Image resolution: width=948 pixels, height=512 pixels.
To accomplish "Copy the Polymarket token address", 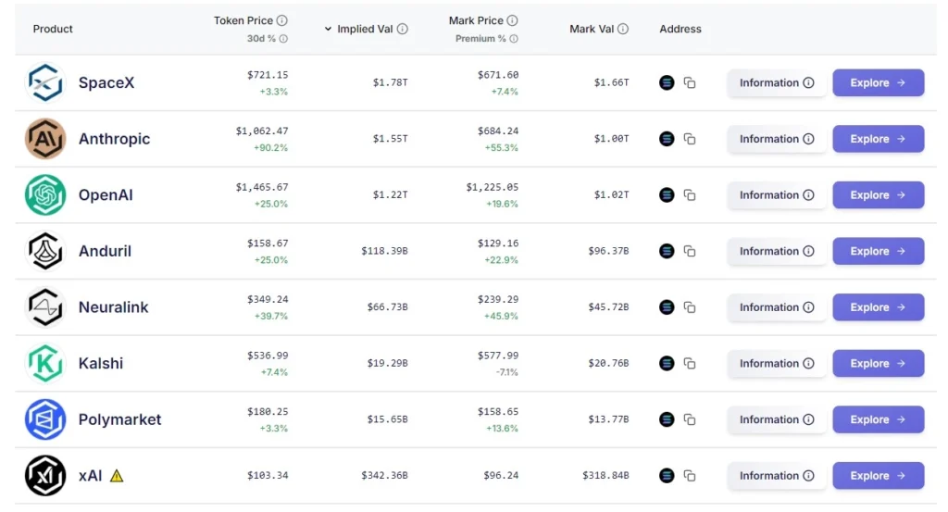I will [690, 419].
